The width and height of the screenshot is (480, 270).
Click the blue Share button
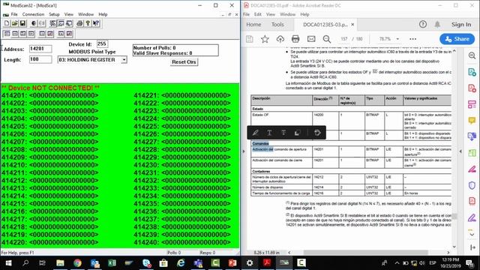click(457, 39)
